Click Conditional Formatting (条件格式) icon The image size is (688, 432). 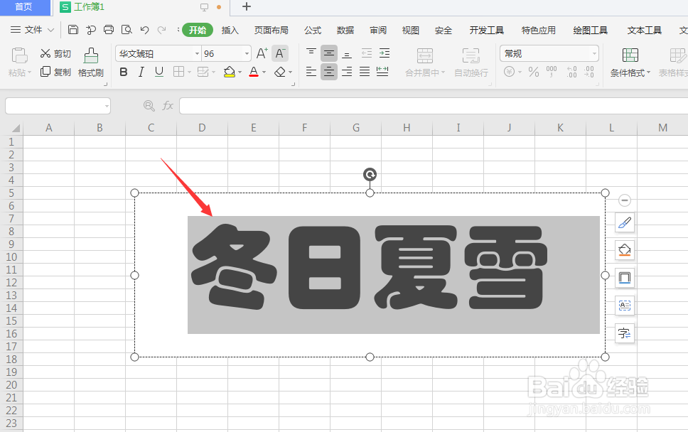coord(630,55)
